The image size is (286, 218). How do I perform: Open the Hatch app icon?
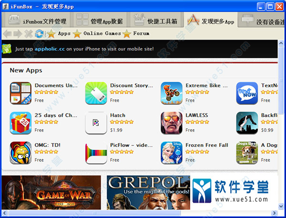[x=96, y=123]
